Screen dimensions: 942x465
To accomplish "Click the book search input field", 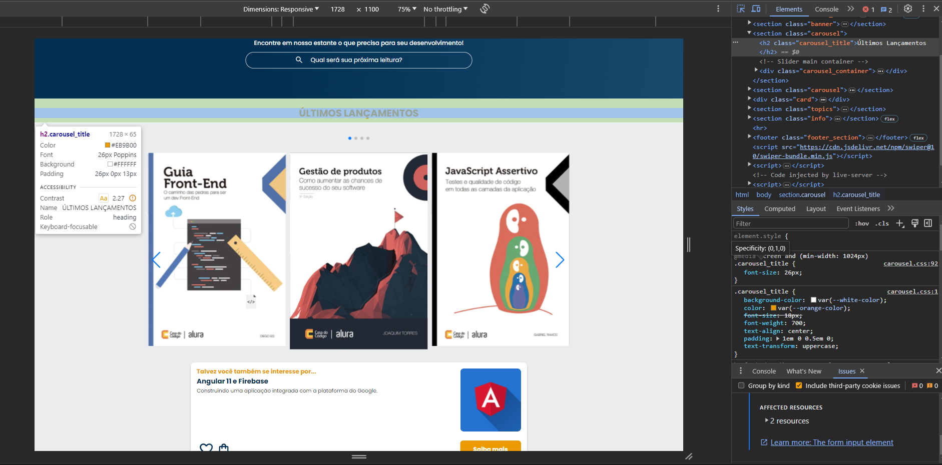I will tap(358, 60).
